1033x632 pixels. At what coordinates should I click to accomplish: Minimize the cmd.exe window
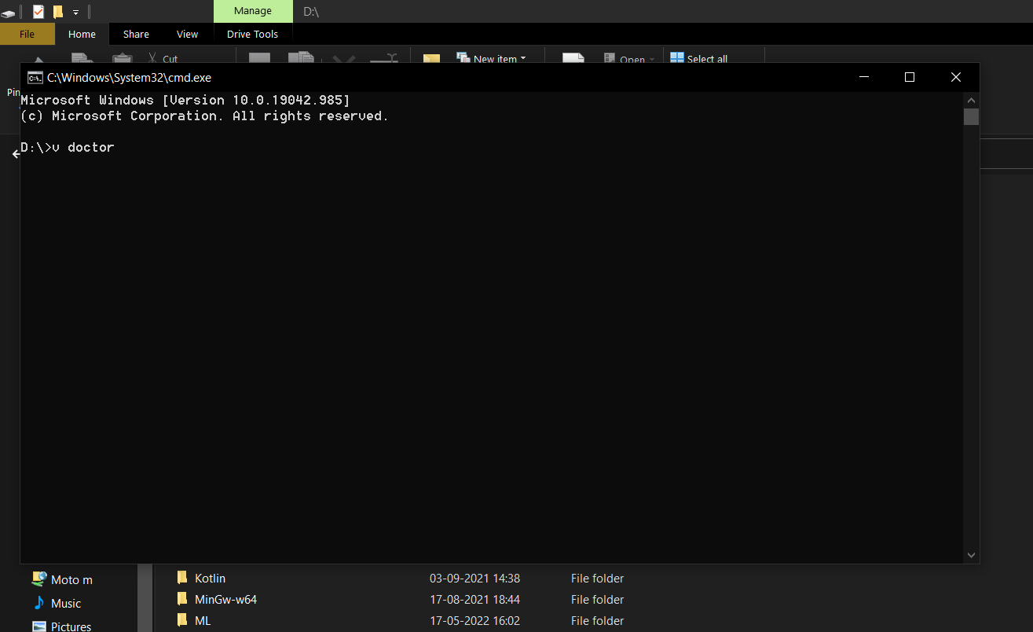(x=863, y=77)
